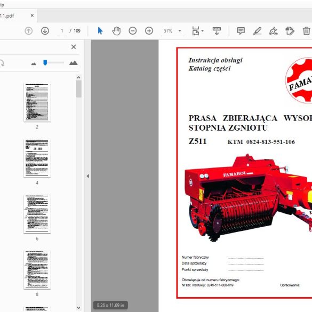Select the highlight text tool
The width and height of the screenshot is (312, 312).
[257, 31]
